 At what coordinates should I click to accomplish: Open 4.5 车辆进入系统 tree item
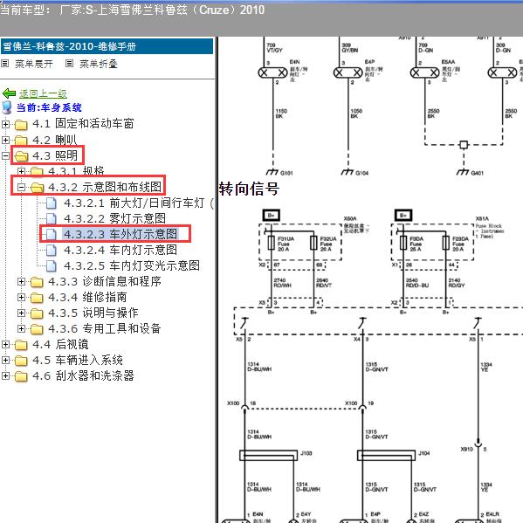[78, 360]
